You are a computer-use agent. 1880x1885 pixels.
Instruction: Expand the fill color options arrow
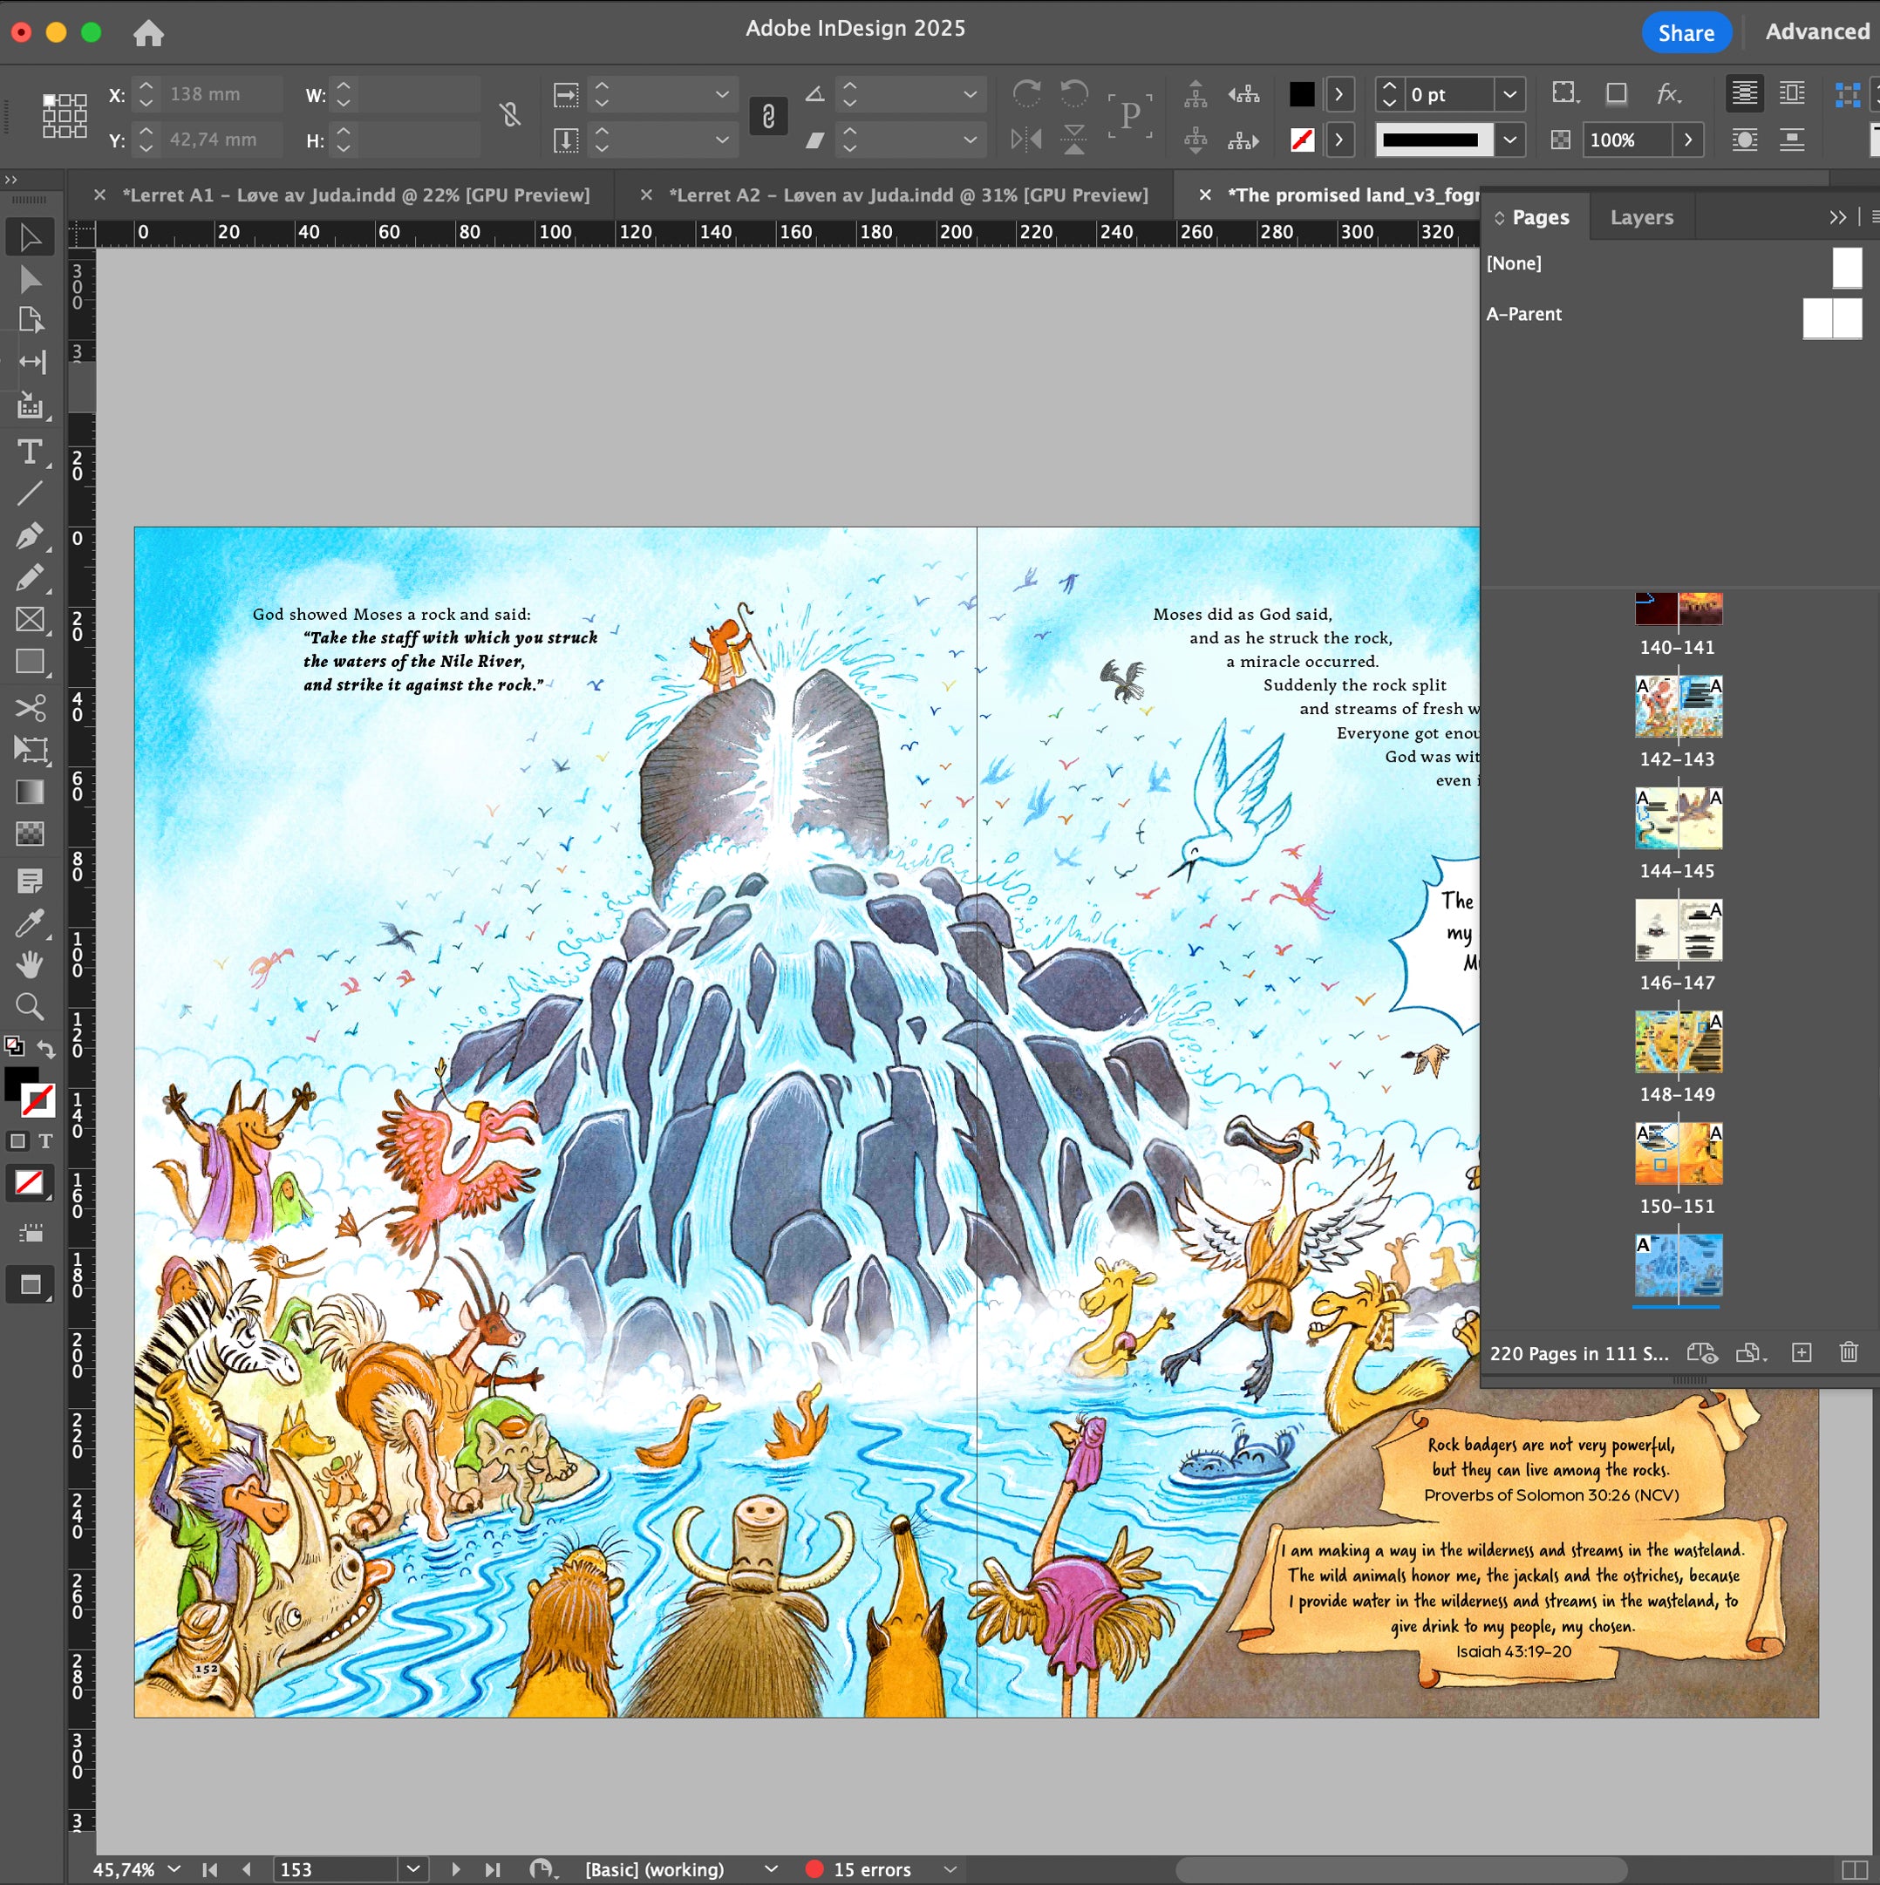click(x=1339, y=95)
